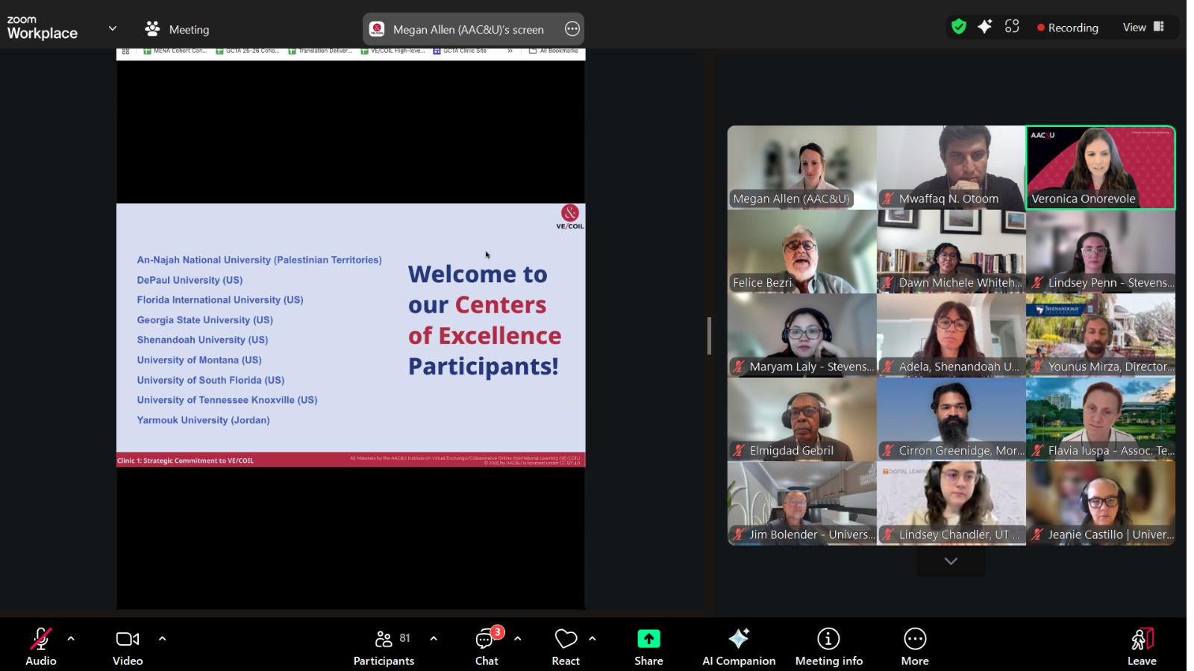Expand video settings arrow next to Video
The image size is (1194, 671).
pos(162,639)
